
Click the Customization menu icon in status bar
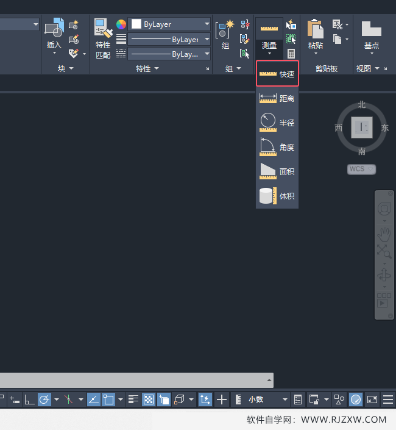click(x=388, y=400)
